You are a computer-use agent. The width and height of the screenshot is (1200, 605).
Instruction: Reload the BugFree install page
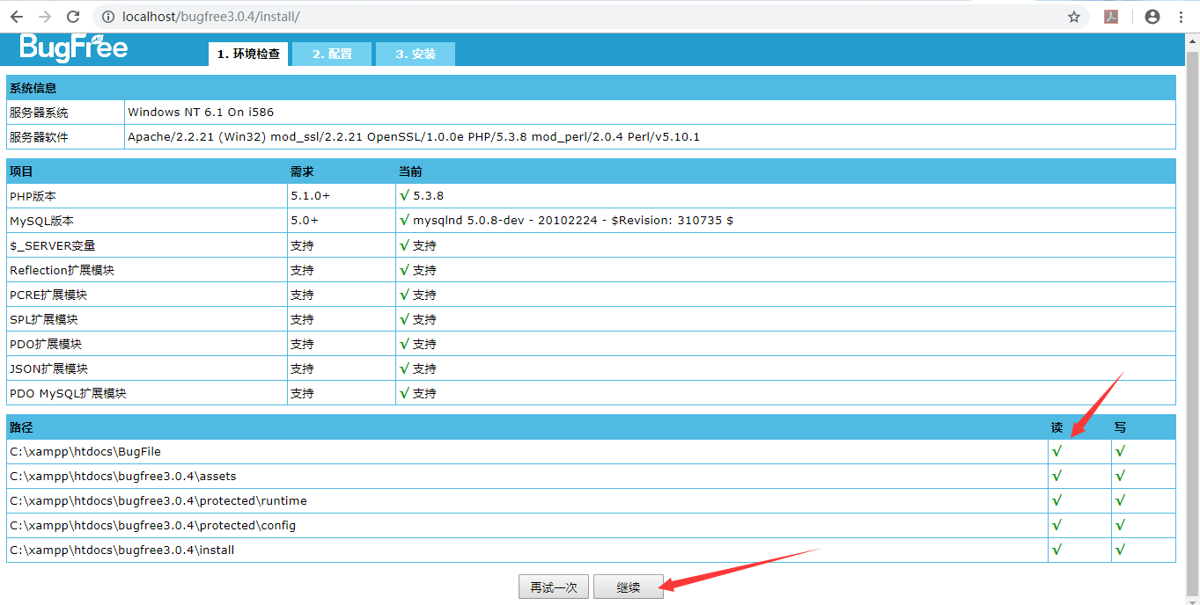(x=73, y=15)
